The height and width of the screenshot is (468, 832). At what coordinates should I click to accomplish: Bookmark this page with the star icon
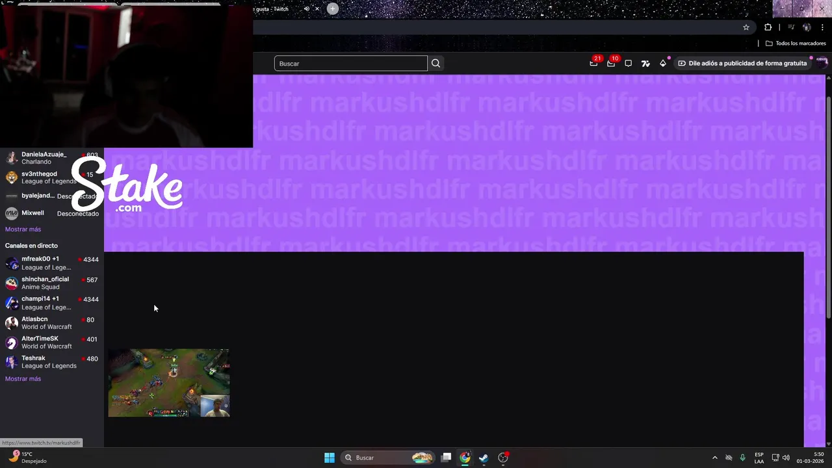click(746, 27)
